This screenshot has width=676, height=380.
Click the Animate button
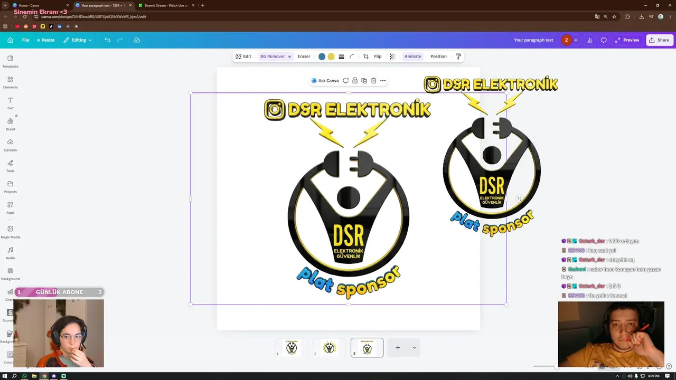coord(413,56)
